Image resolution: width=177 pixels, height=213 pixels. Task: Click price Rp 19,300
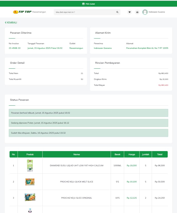point(132,165)
